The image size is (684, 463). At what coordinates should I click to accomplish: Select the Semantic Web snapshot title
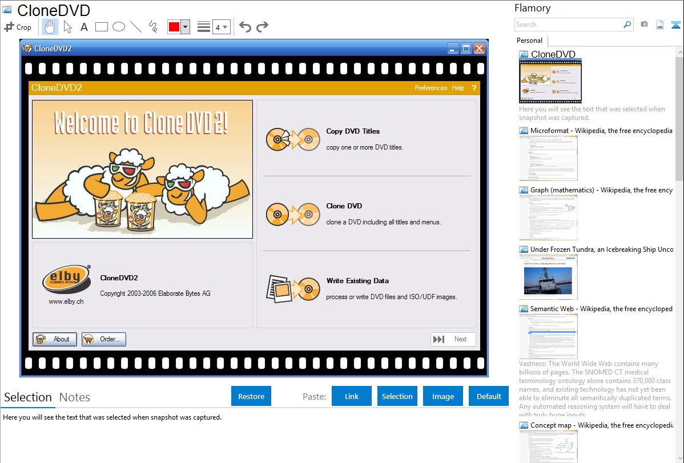point(601,308)
